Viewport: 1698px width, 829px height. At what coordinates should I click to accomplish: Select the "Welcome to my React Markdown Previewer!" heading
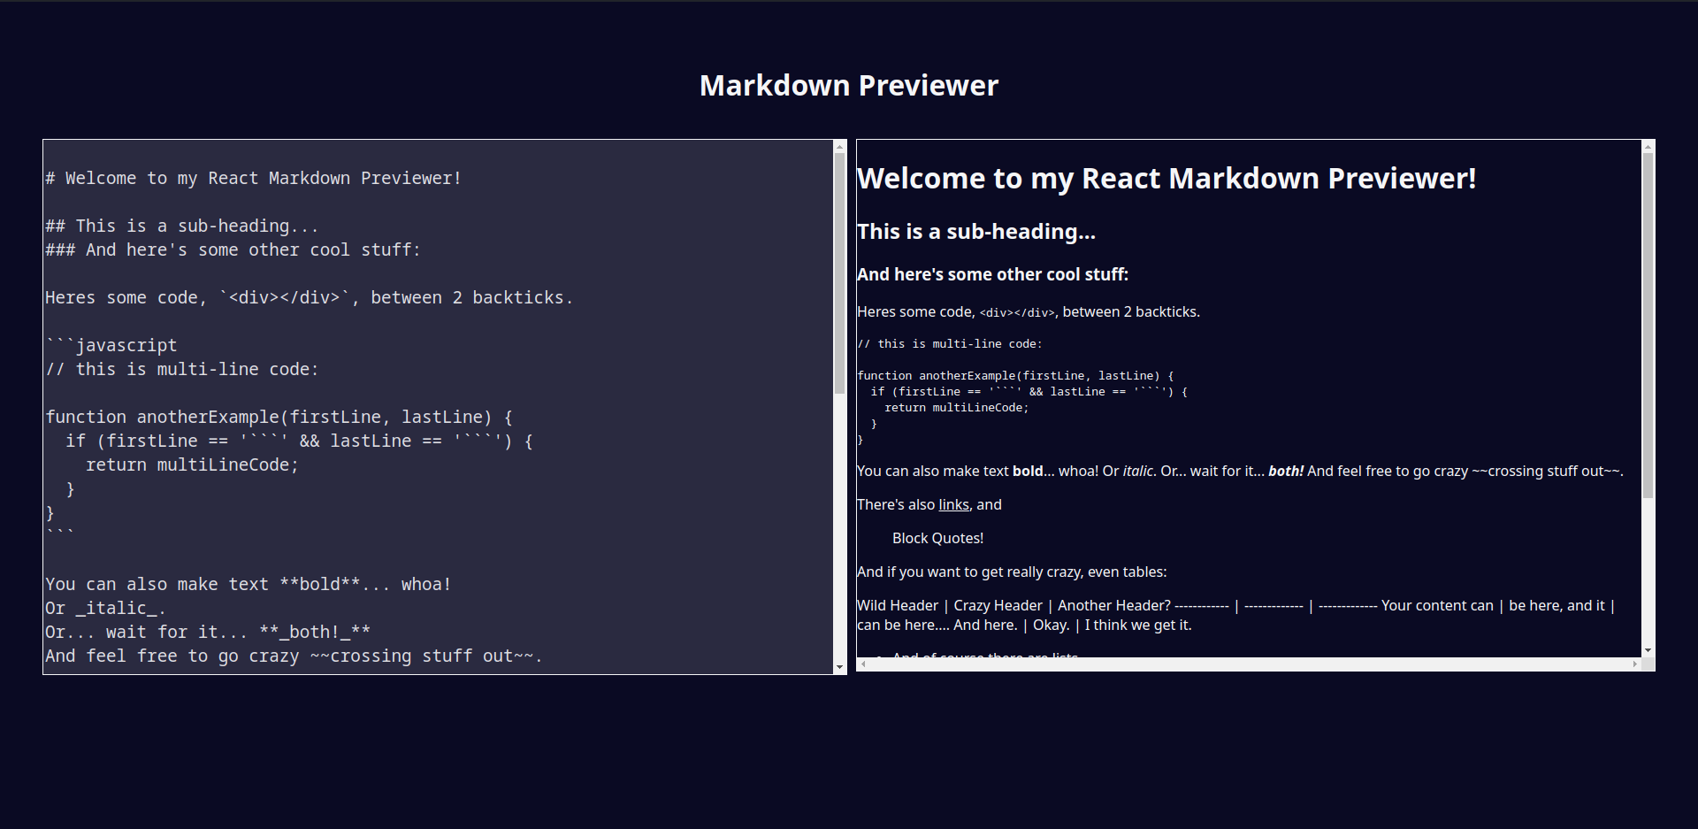click(x=1166, y=178)
